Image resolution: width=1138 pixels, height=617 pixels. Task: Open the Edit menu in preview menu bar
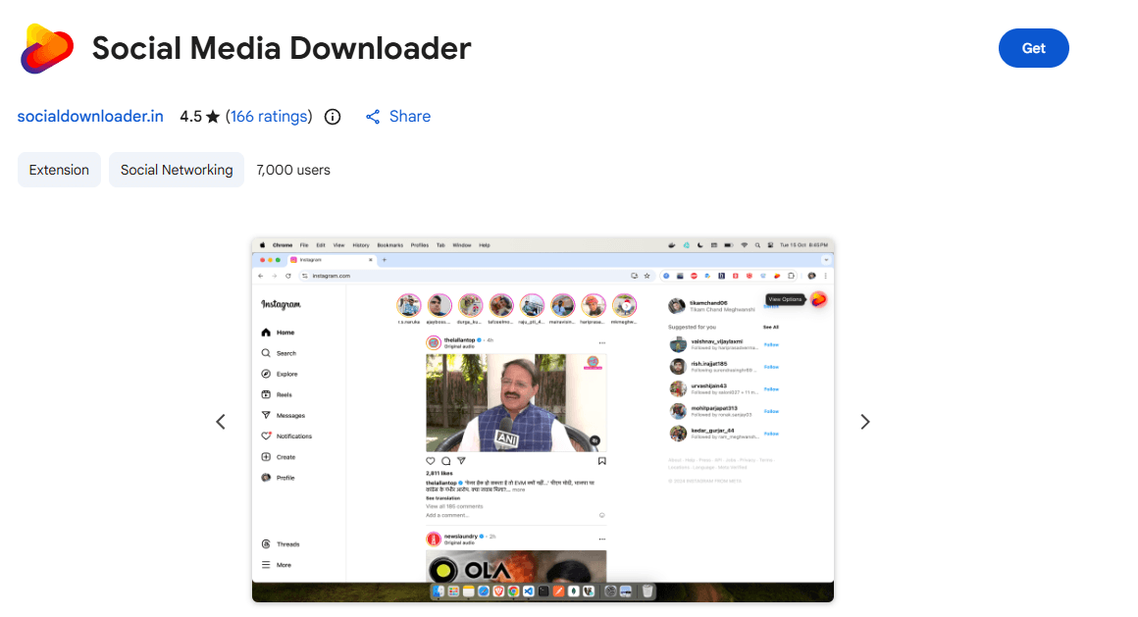(x=321, y=245)
